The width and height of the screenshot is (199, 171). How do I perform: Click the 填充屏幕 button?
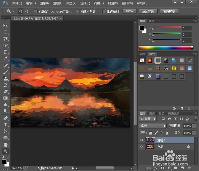tap(169, 11)
